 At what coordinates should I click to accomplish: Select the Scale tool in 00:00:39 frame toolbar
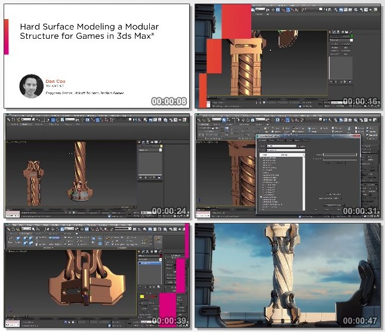pos(62,229)
